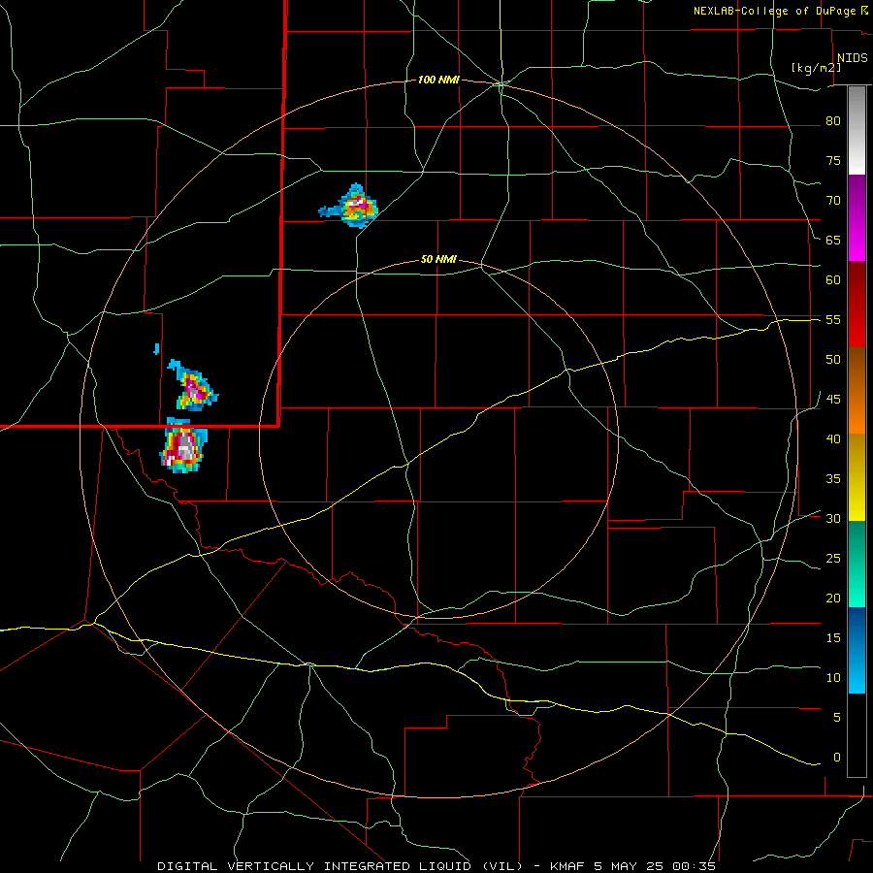
Task: Select the 25 value on the VIL scale
Action: coord(833,559)
